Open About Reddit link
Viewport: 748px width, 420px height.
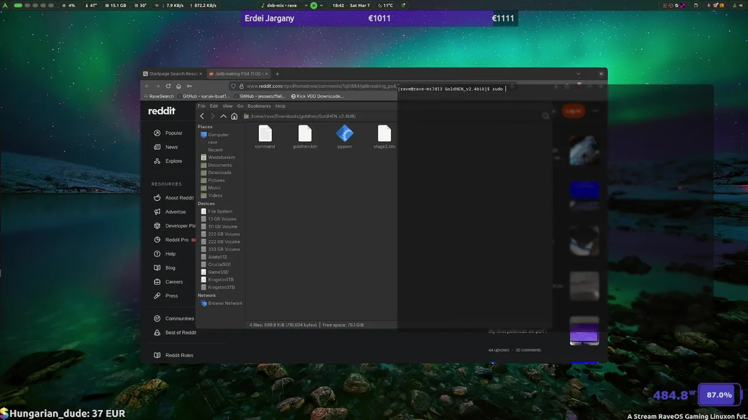pos(174,198)
